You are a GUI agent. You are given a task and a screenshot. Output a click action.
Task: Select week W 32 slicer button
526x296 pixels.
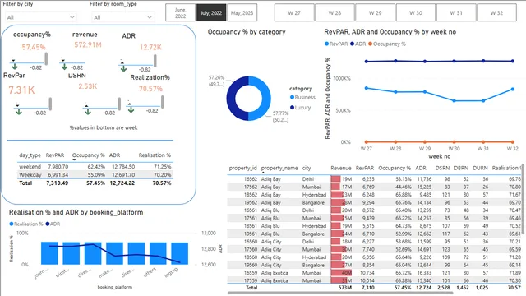[496, 13]
